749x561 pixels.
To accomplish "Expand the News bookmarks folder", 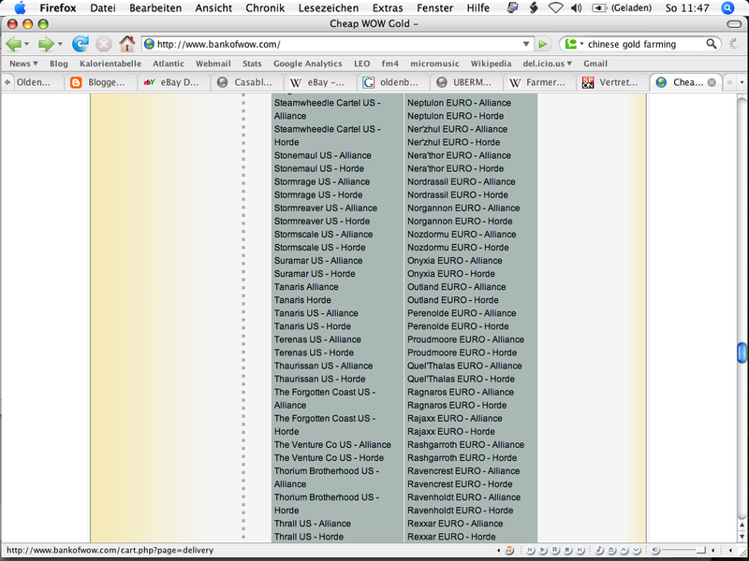I will (x=23, y=64).
